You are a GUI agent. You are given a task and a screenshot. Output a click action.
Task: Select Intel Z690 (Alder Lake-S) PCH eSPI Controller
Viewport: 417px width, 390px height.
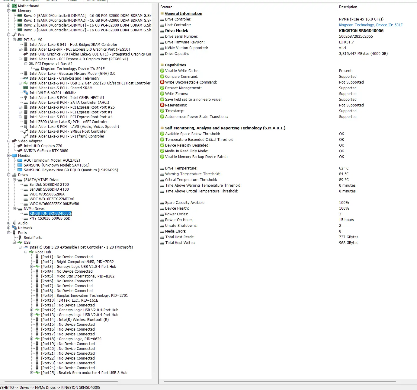click(x=69, y=122)
